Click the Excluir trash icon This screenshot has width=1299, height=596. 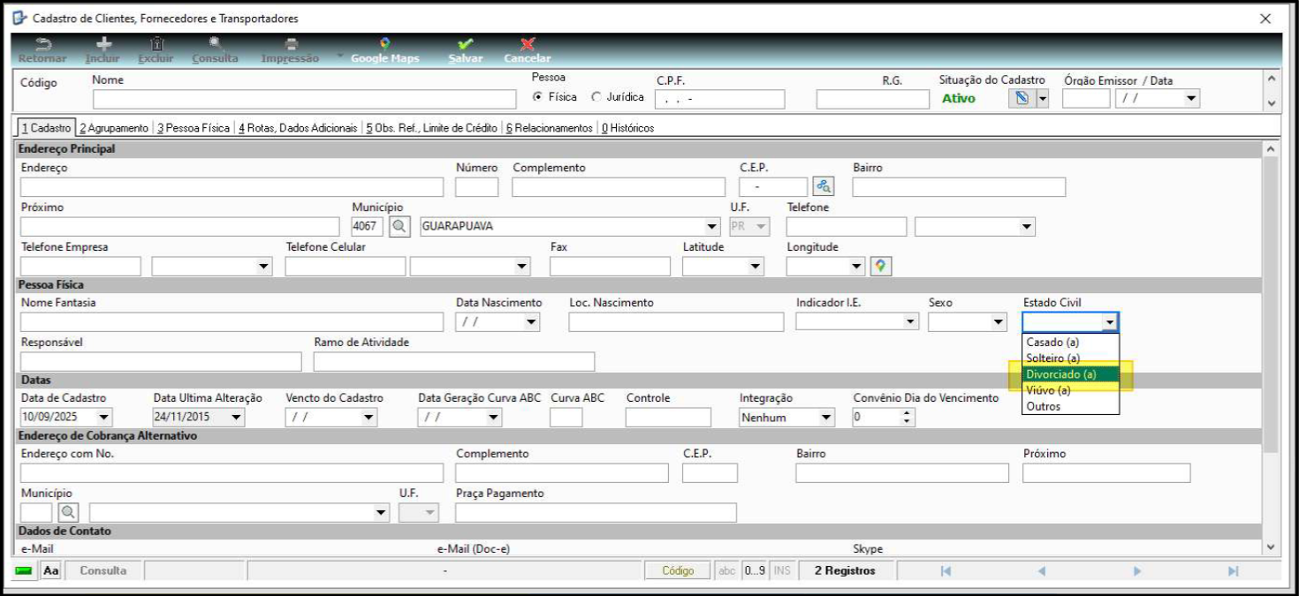(x=156, y=44)
